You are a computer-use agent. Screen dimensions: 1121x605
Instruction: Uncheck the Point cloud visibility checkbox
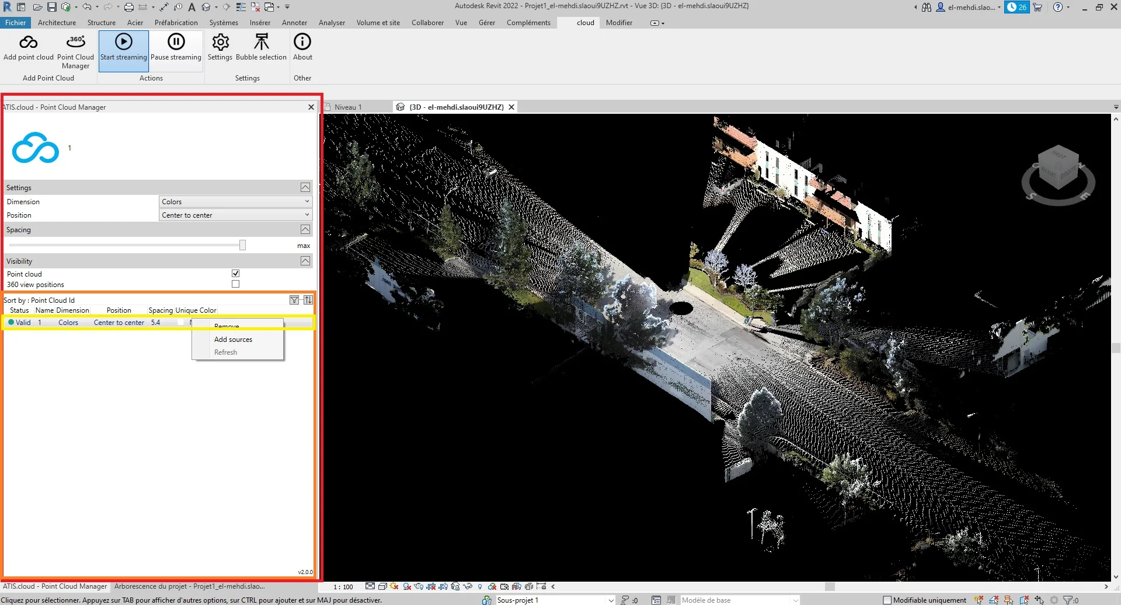click(x=235, y=273)
